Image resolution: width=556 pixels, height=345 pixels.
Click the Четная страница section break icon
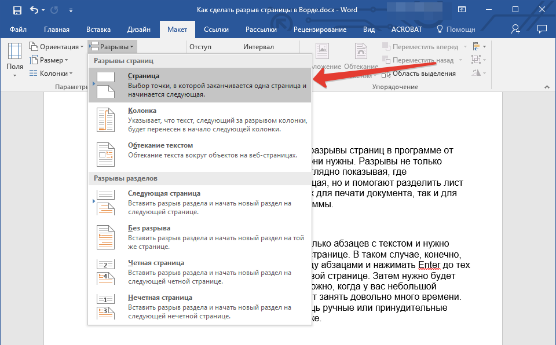[105, 271]
